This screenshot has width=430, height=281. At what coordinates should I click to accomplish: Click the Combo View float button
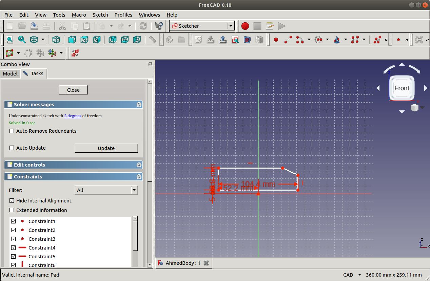coord(150,64)
